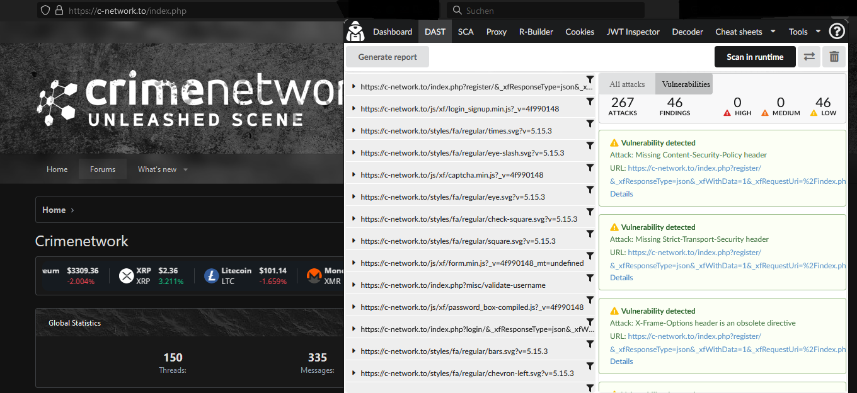Viewport: 857px width, 393px height.
Task: Switch to the Cookies tab
Action: (580, 31)
